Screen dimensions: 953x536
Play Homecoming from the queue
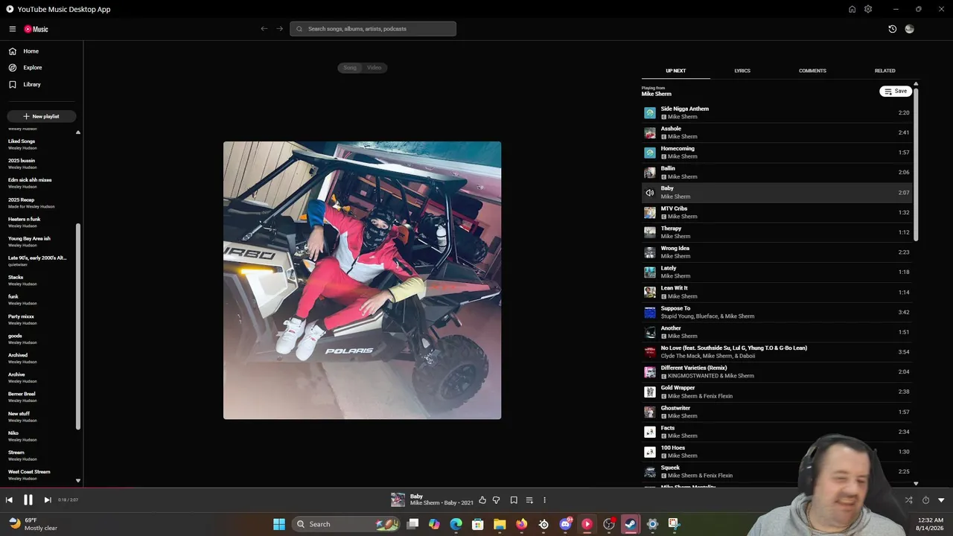(x=777, y=153)
